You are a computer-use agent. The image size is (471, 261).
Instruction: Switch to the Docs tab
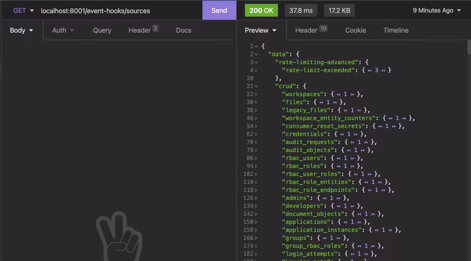(x=184, y=30)
